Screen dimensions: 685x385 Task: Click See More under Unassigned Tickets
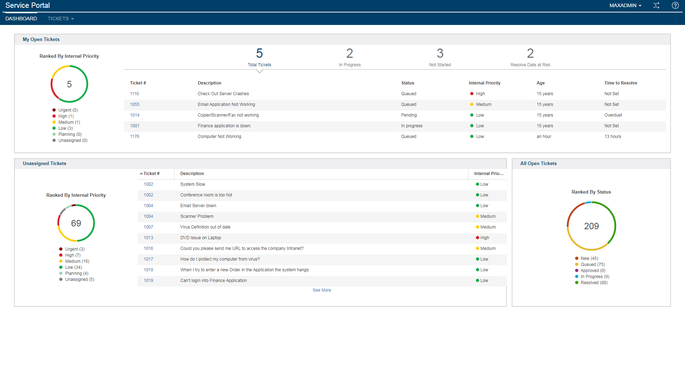322,290
